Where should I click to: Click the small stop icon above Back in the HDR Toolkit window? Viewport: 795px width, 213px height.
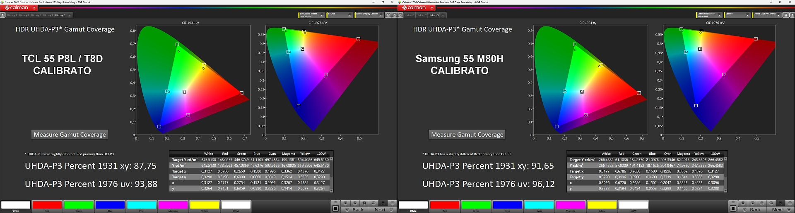[x=743, y=203]
